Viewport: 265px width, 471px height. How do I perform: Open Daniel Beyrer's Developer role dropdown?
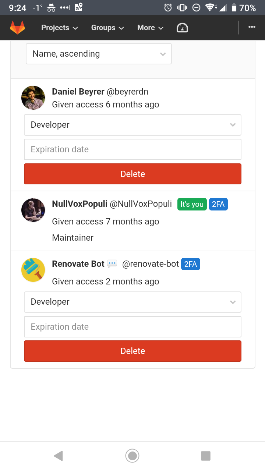(132, 125)
